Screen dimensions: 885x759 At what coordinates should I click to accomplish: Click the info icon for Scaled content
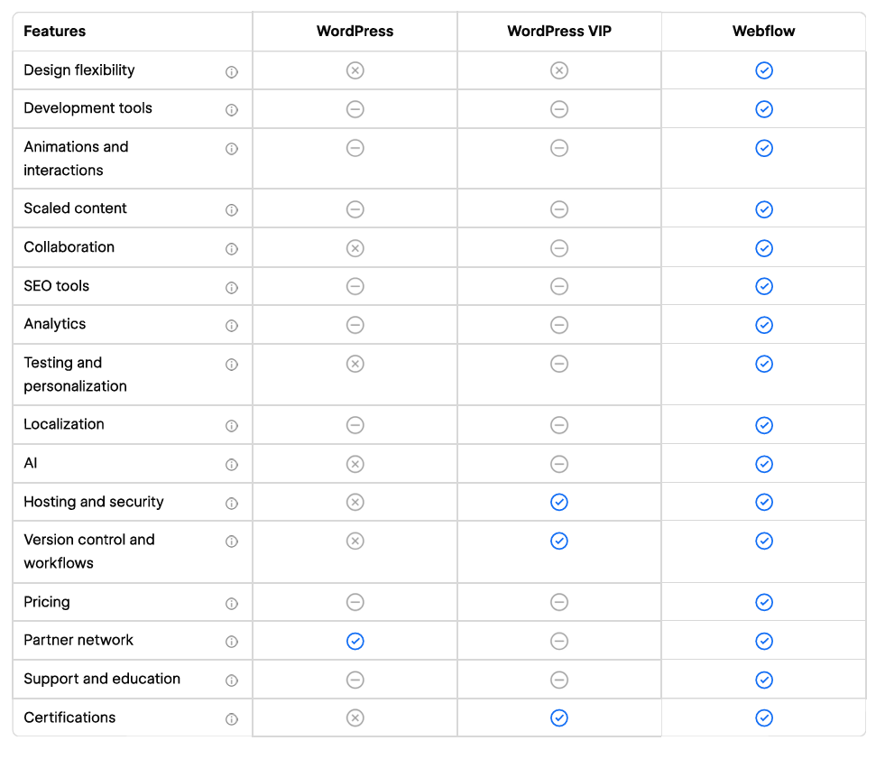point(232,210)
